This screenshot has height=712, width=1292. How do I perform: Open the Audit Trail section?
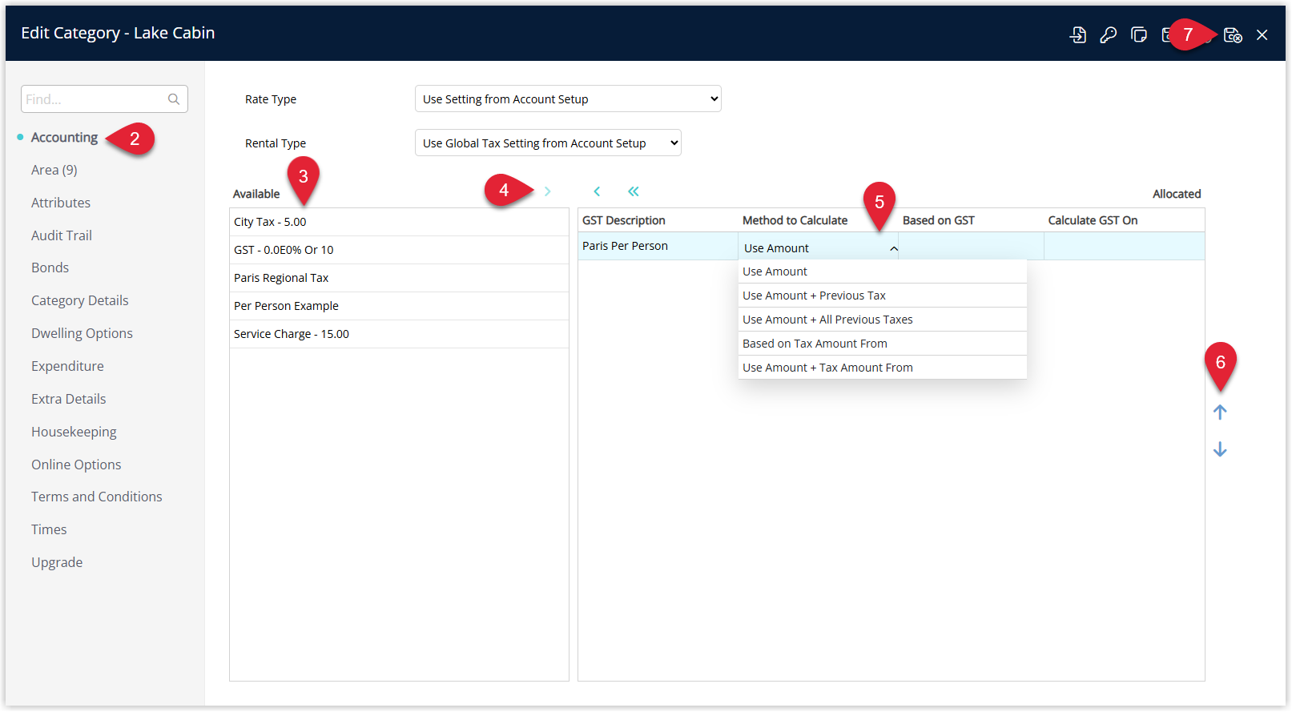coord(62,235)
